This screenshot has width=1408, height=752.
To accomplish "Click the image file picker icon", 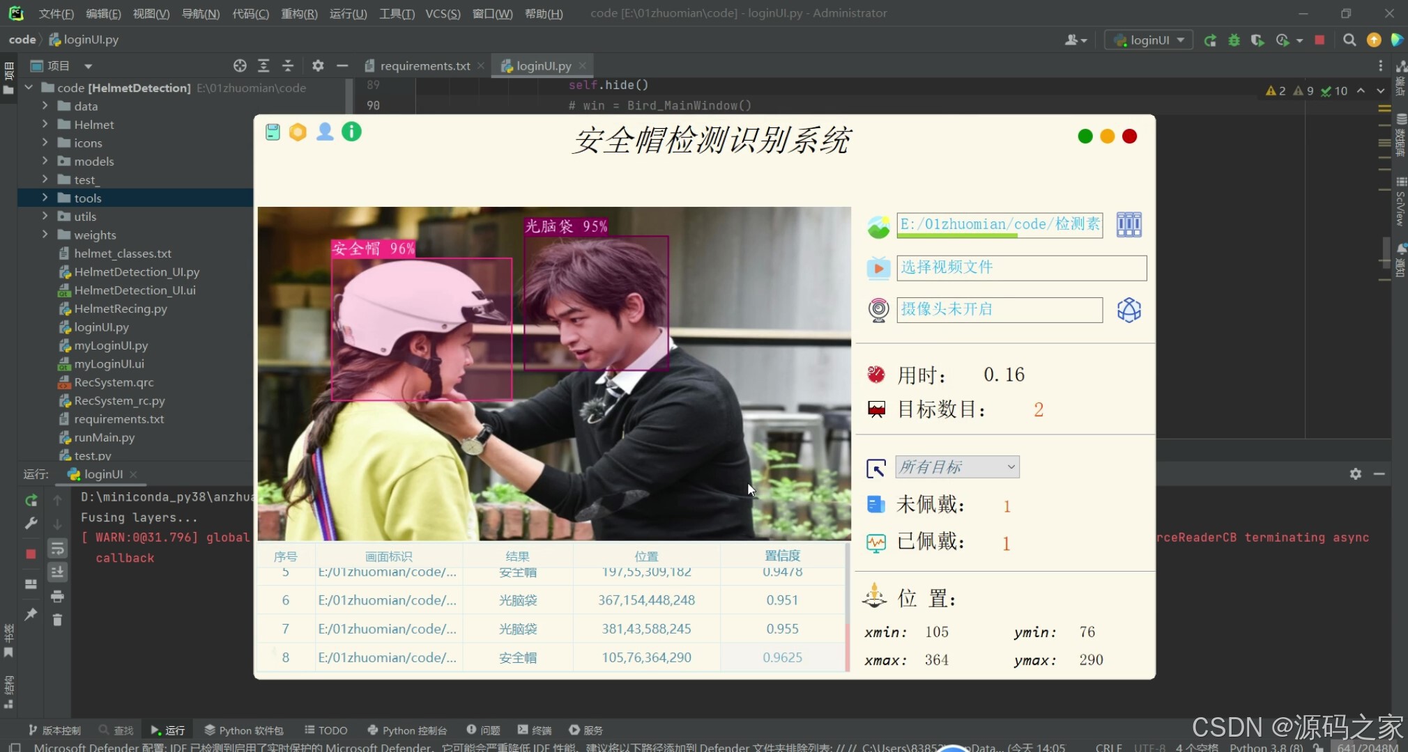I will (878, 226).
